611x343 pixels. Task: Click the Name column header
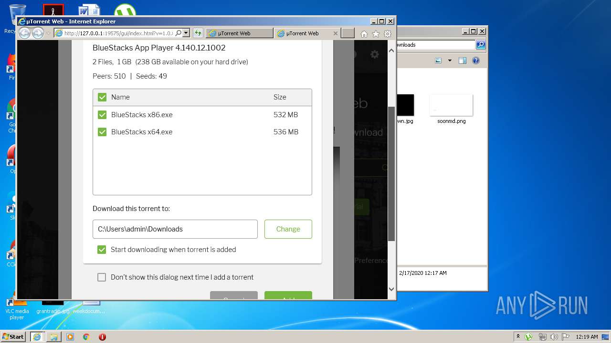pos(120,97)
